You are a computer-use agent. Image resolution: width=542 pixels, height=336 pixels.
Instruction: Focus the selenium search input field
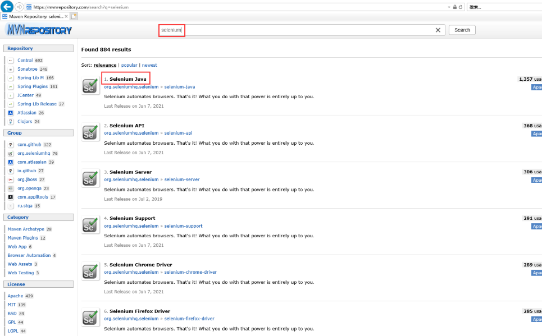(302, 30)
